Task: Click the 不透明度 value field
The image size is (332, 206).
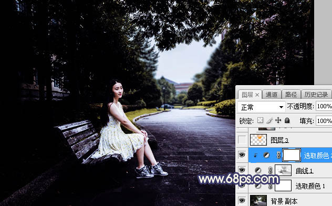Action: pos(324,106)
